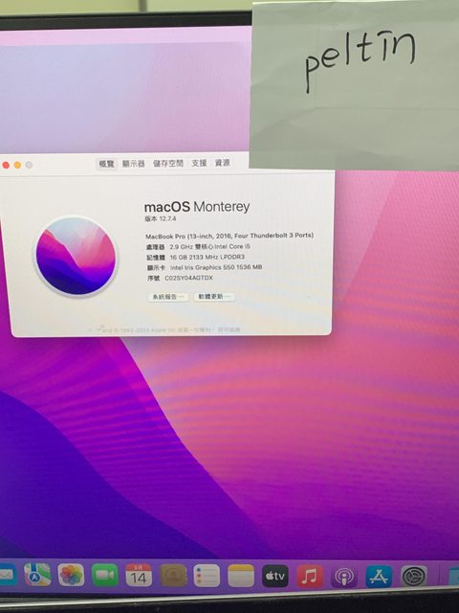Launch Photos from the dock
The image size is (459, 613).
71,575
